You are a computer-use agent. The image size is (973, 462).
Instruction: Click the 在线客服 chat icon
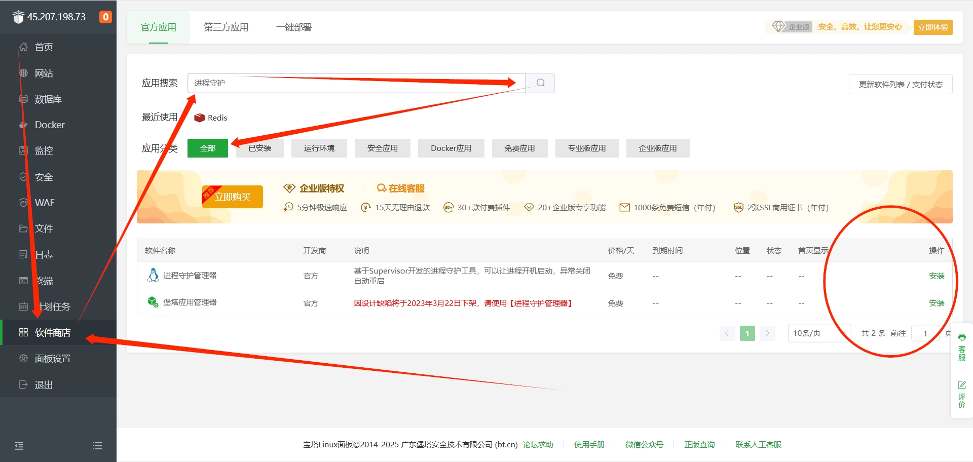[382, 188]
